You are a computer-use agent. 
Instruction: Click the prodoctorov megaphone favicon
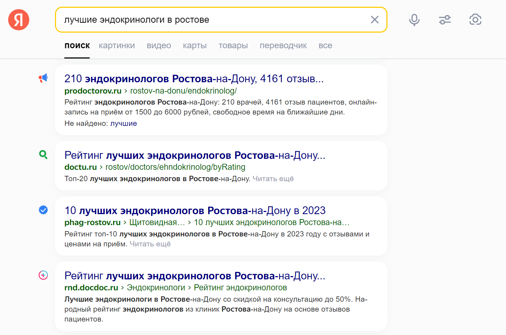click(43, 78)
